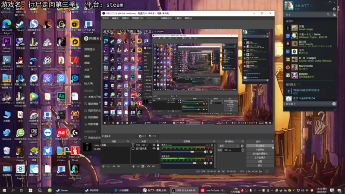Viewport: 345px width, 194px height.
Task: Click the mic/aux volume slider
Action: tap(182, 152)
